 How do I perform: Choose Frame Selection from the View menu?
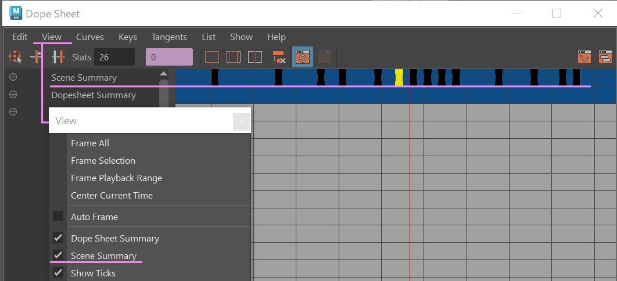point(103,161)
